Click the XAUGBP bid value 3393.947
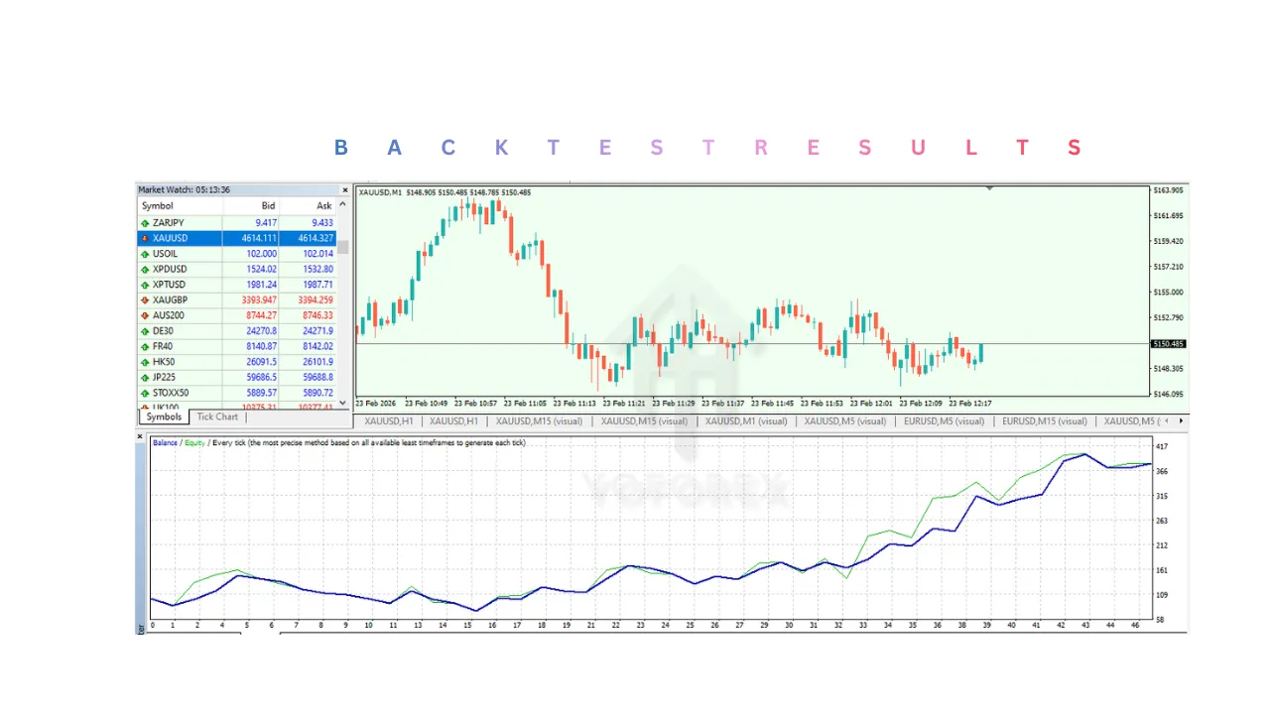 (x=259, y=300)
